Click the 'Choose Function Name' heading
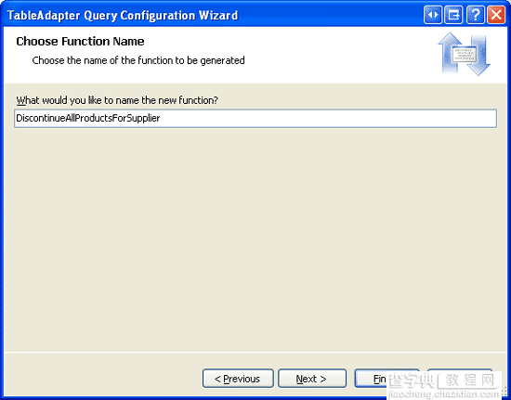The image size is (511, 400). (x=80, y=42)
